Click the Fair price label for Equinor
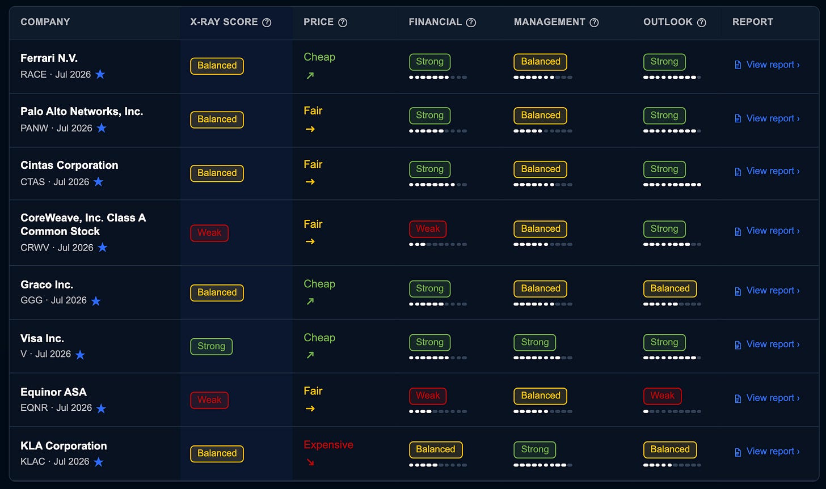This screenshot has height=489, width=826. coord(313,391)
